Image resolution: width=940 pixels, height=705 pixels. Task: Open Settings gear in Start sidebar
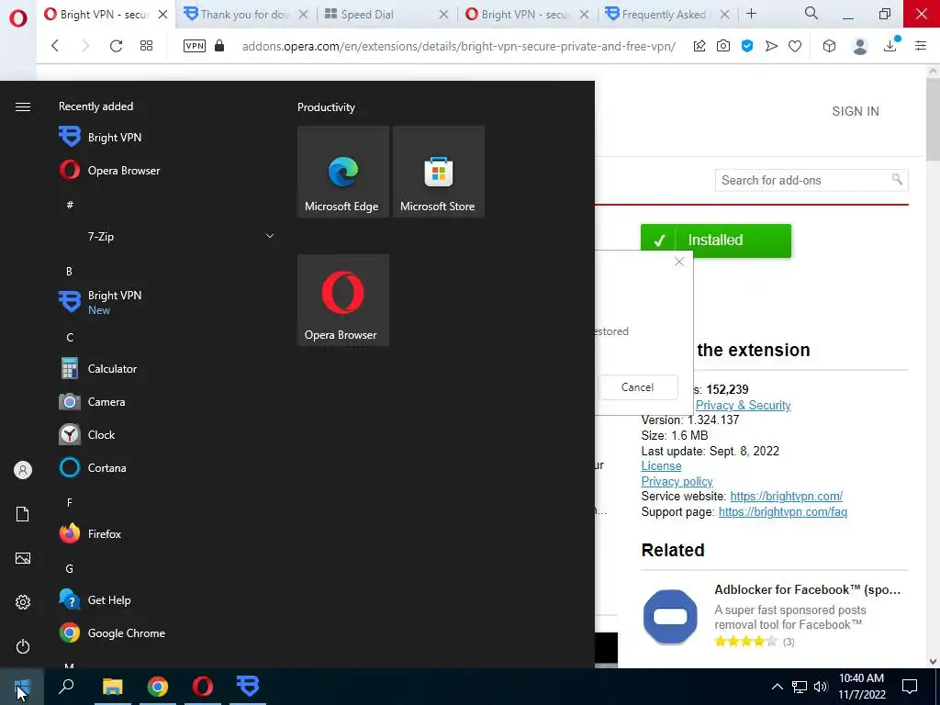[x=23, y=602]
